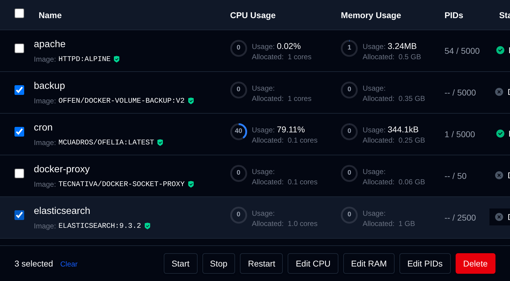This screenshot has width=510, height=281.
Task: Click the green running status icon for cron
Action: (500, 134)
